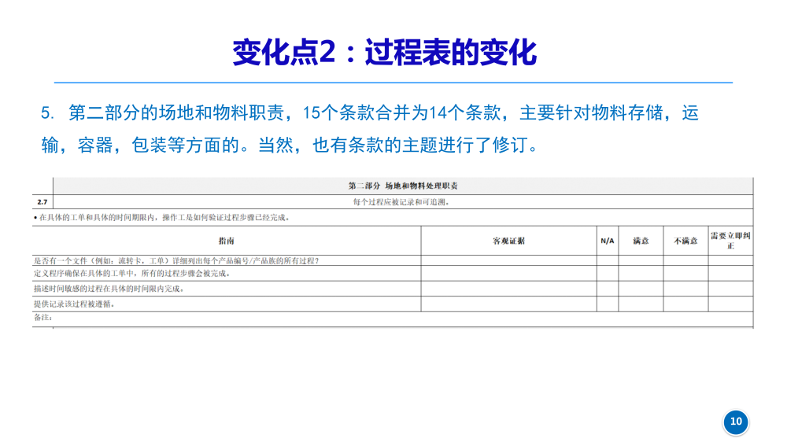Click the 满意 column header
Viewport: 787px width, 442px height.
pos(641,241)
